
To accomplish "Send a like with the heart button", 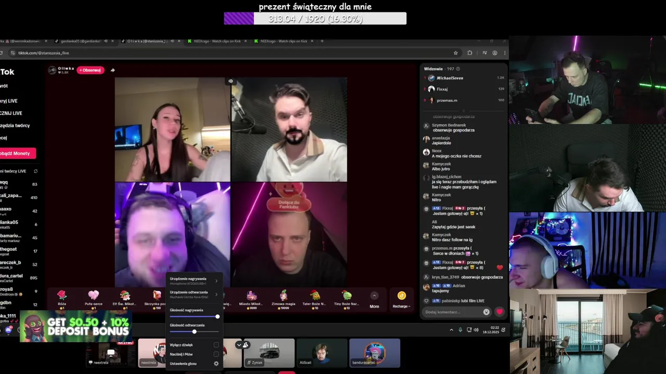I will coord(499,312).
